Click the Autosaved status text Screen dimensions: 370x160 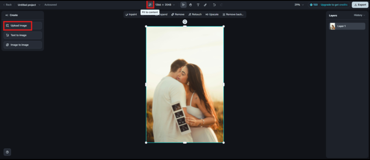tap(51, 5)
